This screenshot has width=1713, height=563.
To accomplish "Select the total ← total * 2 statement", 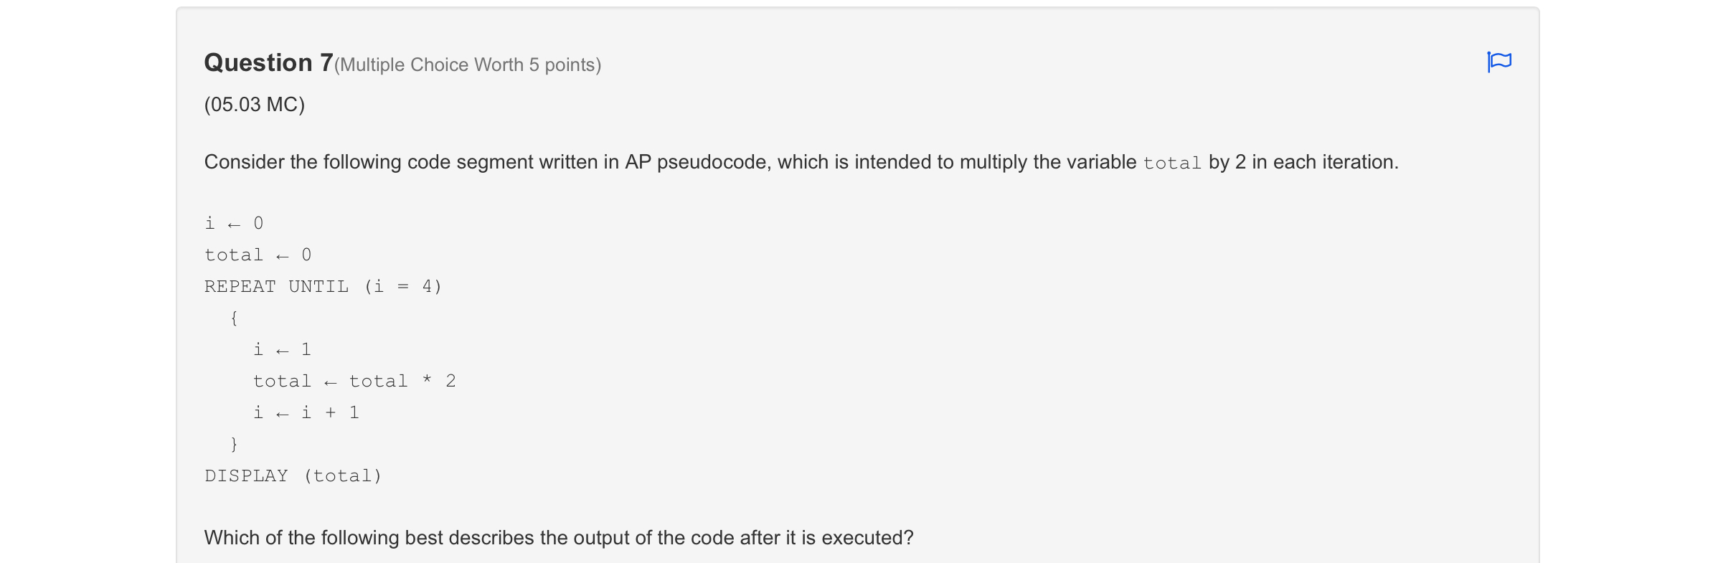I will pos(355,381).
